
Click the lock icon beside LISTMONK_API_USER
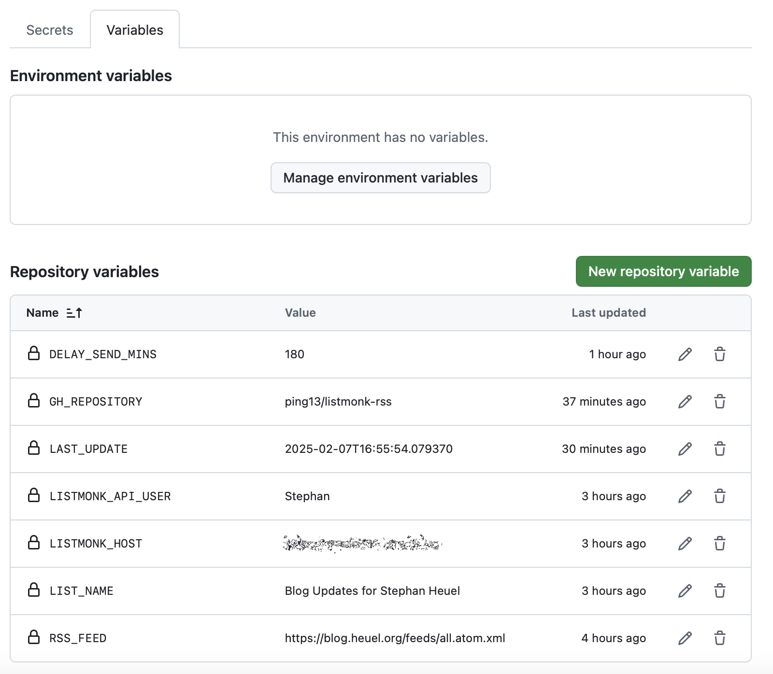click(x=34, y=495)
